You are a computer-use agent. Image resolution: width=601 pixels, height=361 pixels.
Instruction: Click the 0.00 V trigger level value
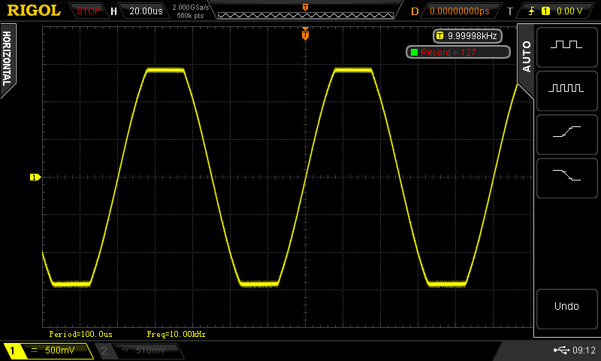pos(569,11)
